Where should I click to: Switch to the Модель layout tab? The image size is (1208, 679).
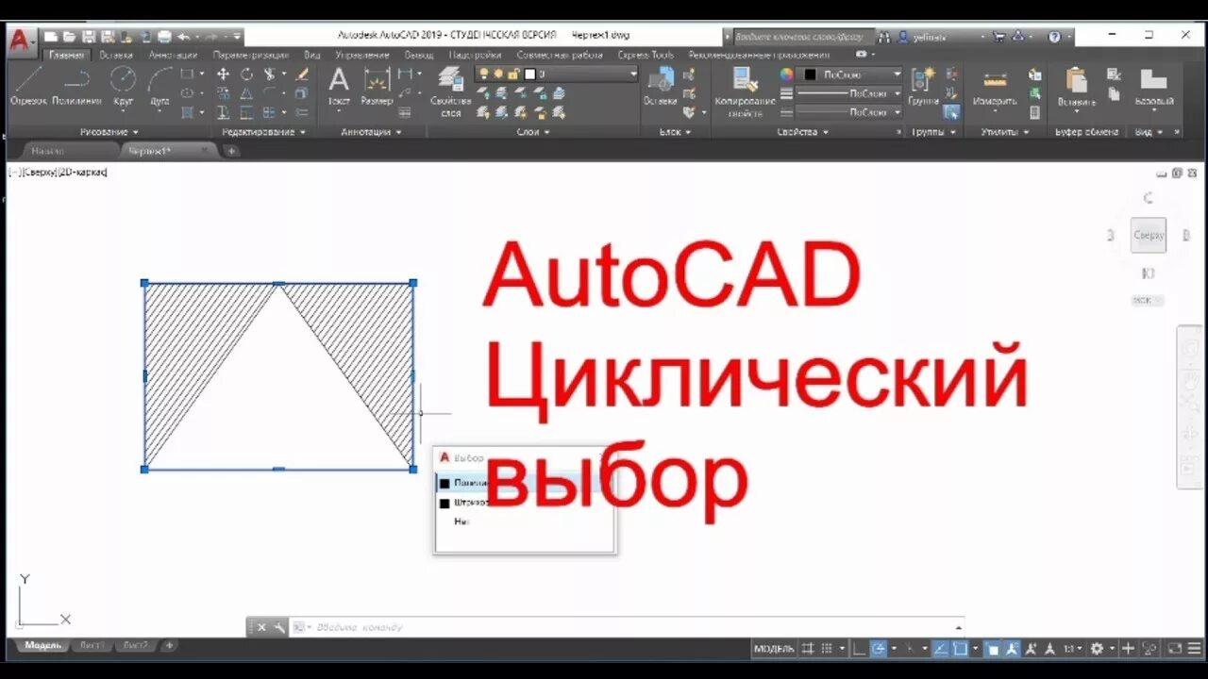coord(42,645)
